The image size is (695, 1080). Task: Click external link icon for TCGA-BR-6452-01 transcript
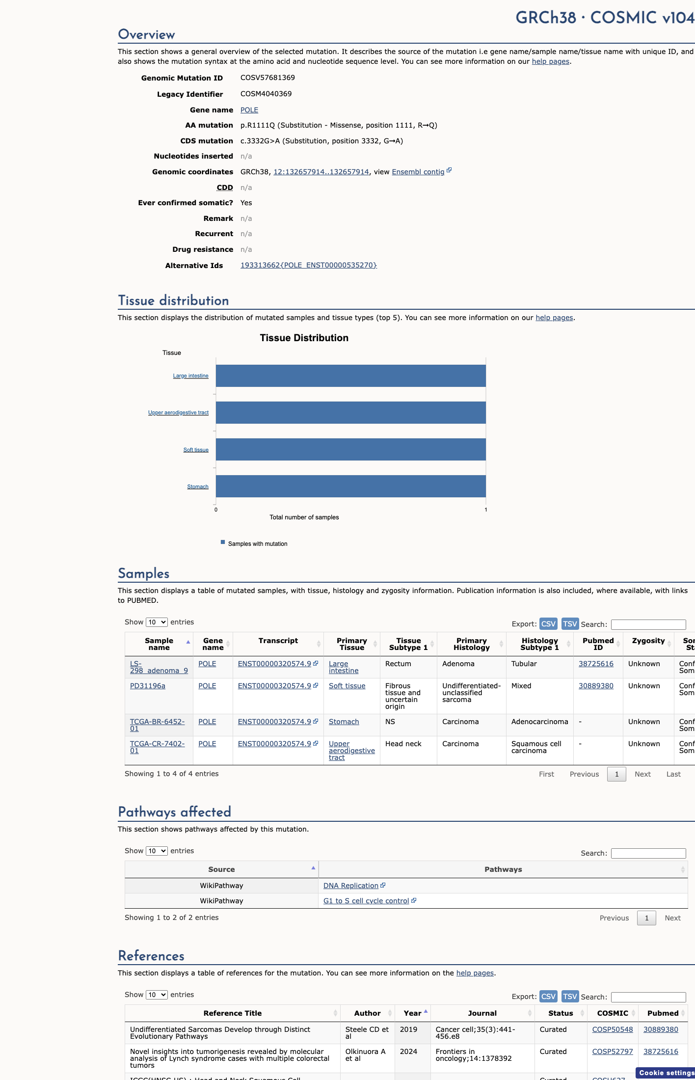[x=316, y=721]
